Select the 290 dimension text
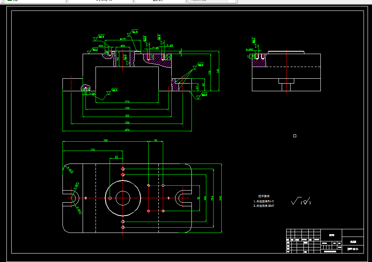372x262 pixels. click(127, 108)
